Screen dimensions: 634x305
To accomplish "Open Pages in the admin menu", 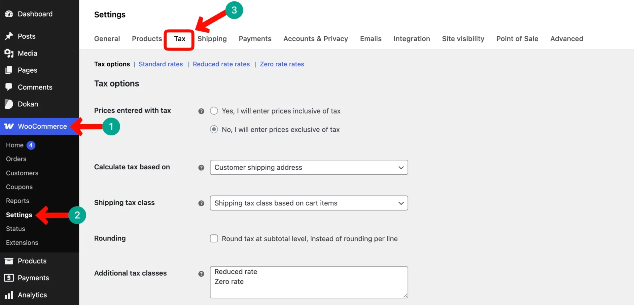I will 27,70.
